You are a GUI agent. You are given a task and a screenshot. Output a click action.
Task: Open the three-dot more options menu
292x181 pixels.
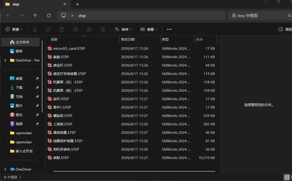point(169,29)
